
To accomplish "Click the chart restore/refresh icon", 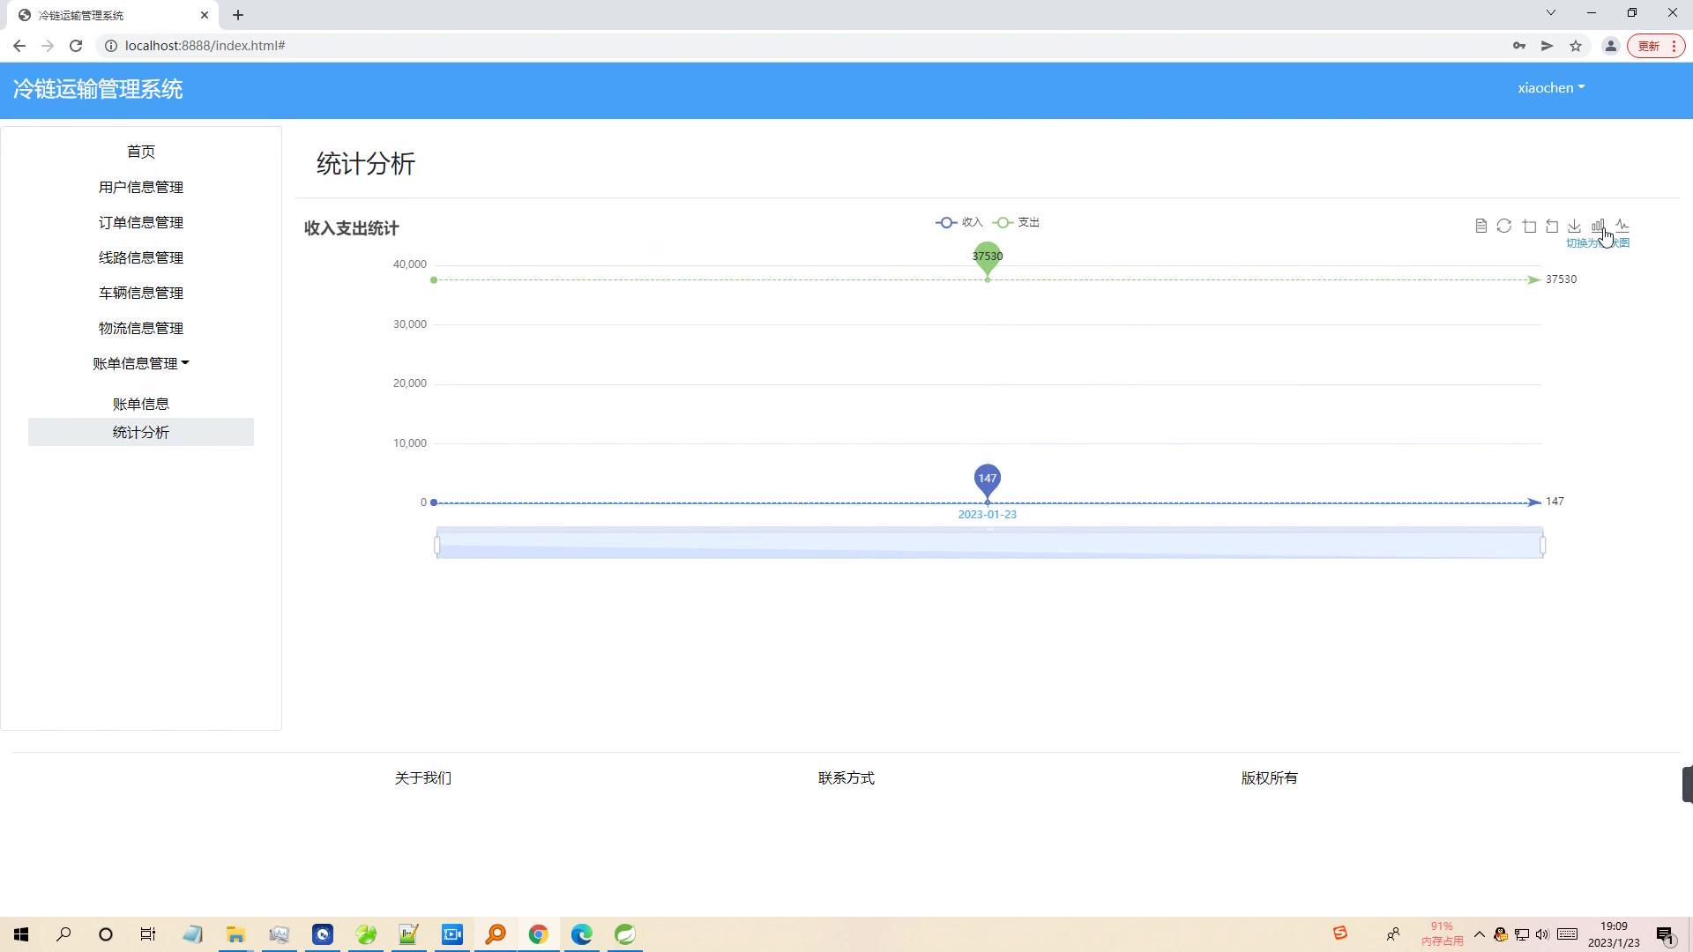I will point(1503,226).
